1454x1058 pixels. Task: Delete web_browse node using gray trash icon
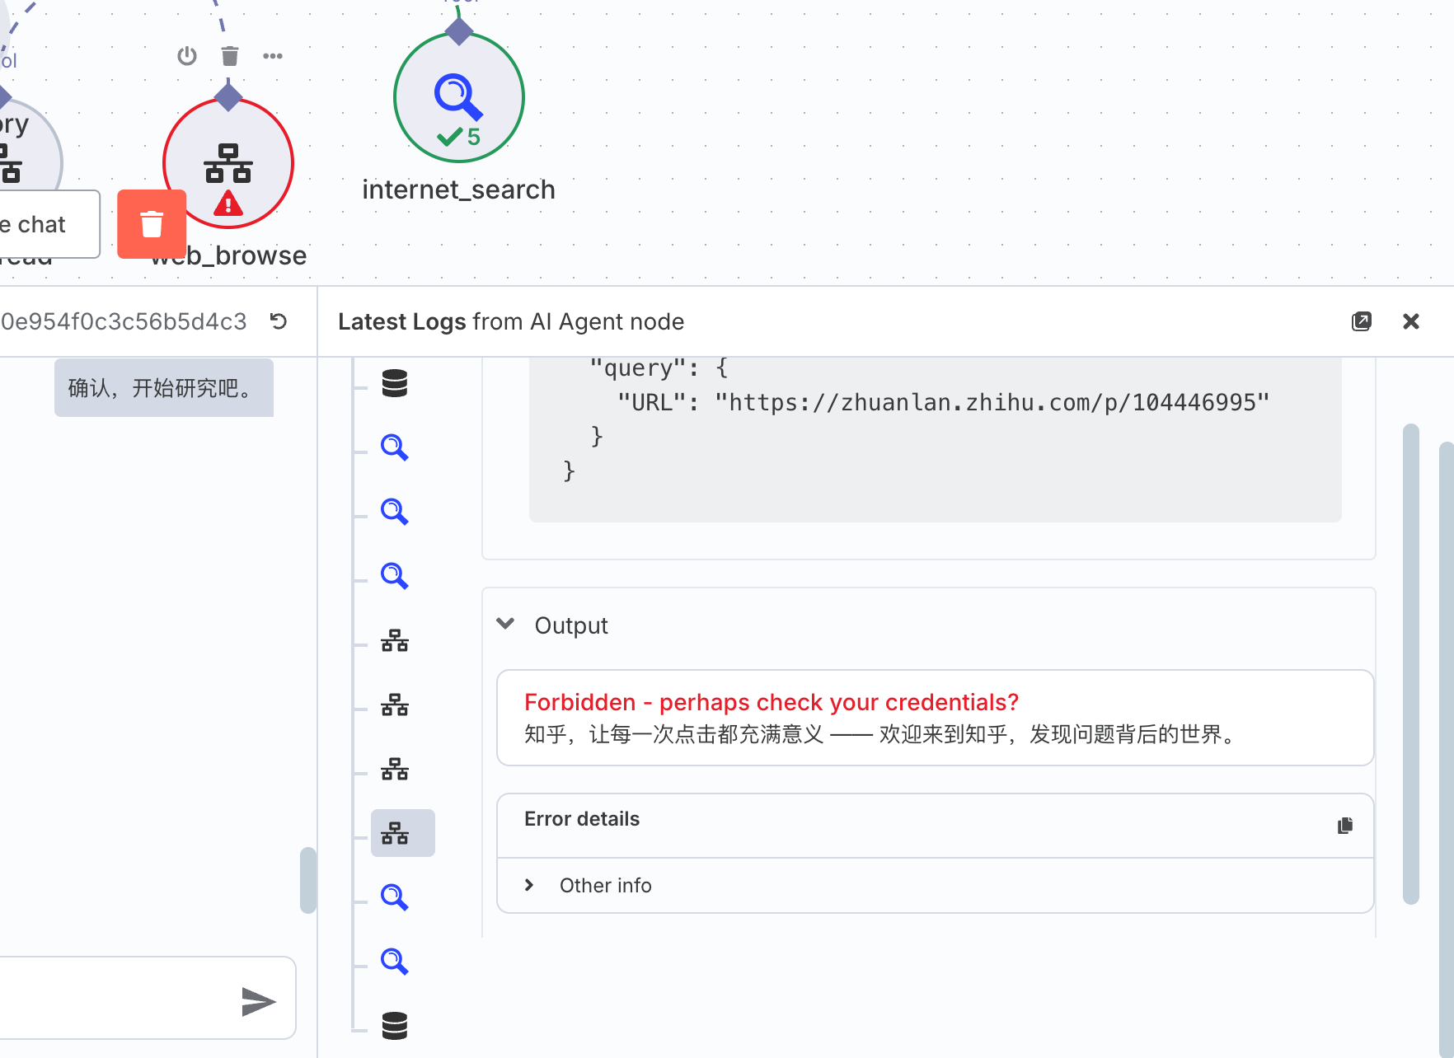230,56
